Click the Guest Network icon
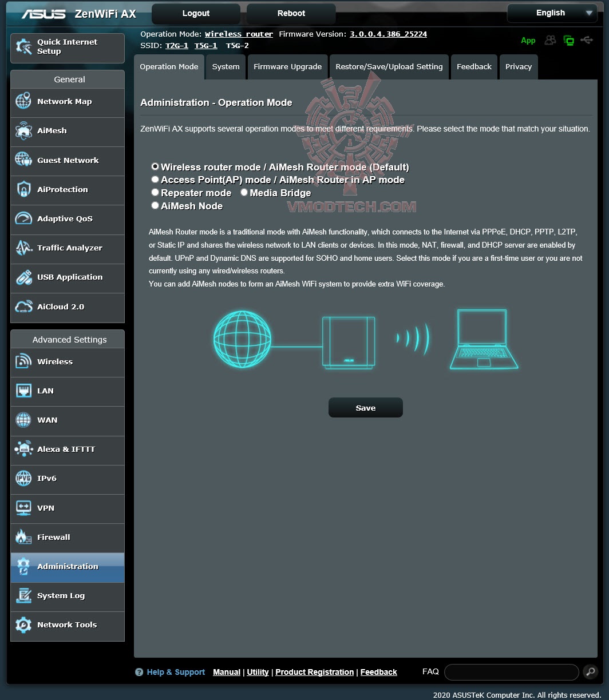Screen dimensions: 609x700 23,160
